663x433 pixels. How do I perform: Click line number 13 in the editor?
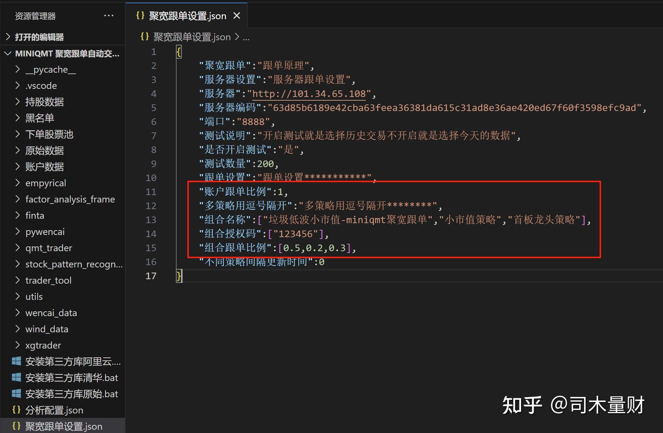point(151,219)
